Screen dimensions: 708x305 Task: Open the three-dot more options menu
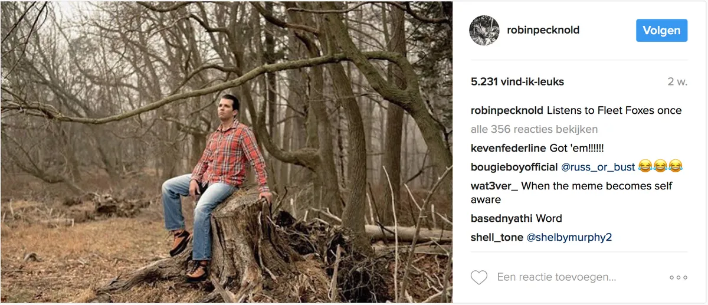pos(678,277)
